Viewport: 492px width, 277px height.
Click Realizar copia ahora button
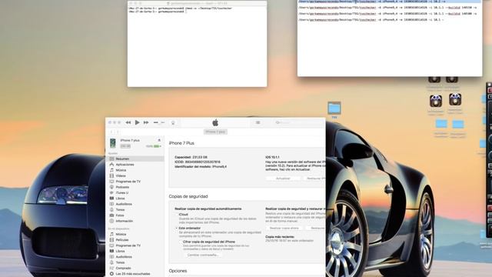(284, 229)
